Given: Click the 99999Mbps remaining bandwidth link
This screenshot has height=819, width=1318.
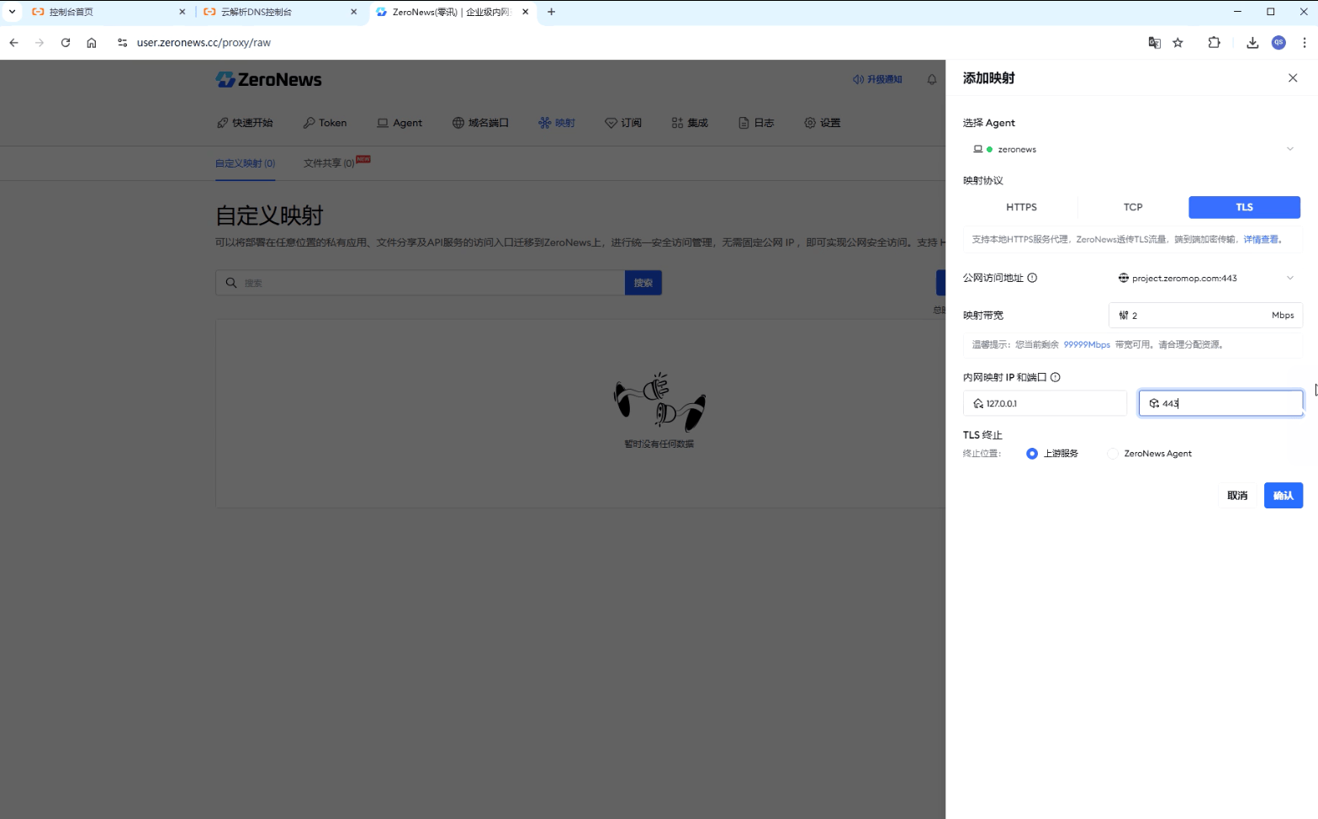Looking at the screenshot, I should pyautogui.click(x=1087, y=344).
